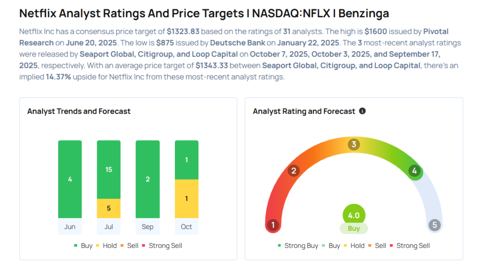
Task: Click the info icon beside Analyst Rating and Forecast
Action: click(362, 111)
